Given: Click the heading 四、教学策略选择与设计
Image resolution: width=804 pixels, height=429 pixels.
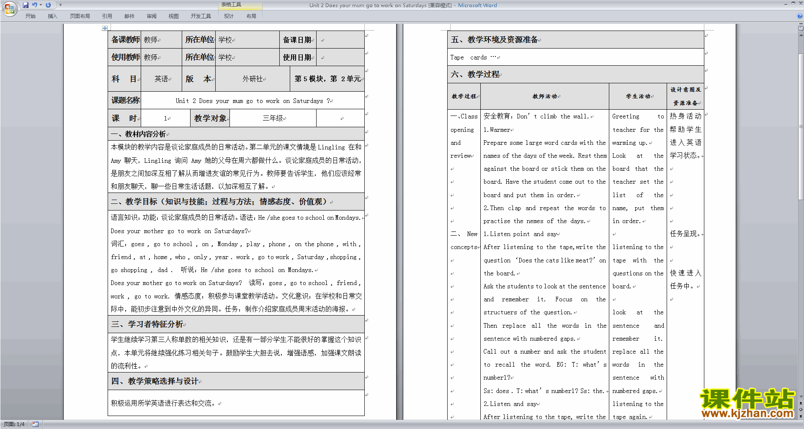Looking at the screenshot, I should 155,381.
